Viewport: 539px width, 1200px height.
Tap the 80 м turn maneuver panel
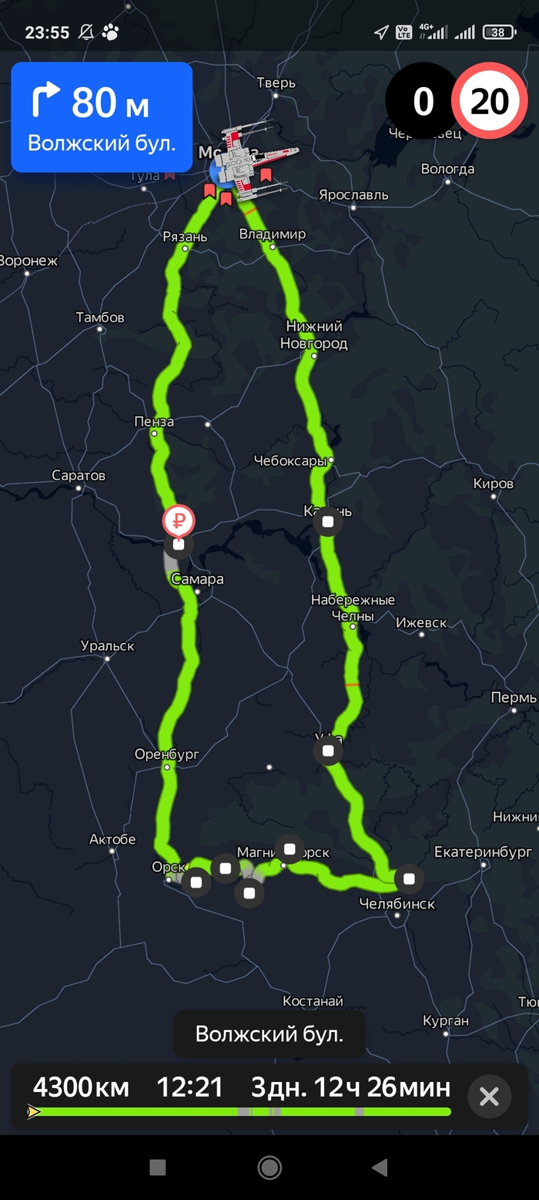coord(102,117)
